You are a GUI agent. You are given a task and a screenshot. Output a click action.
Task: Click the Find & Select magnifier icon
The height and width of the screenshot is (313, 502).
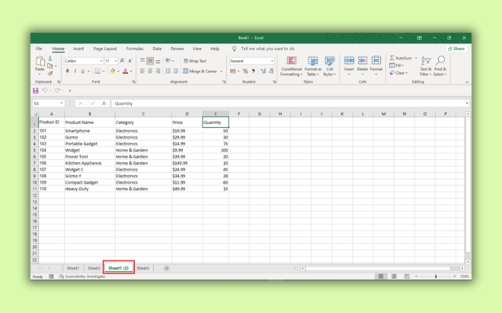(x=441, y=60)
